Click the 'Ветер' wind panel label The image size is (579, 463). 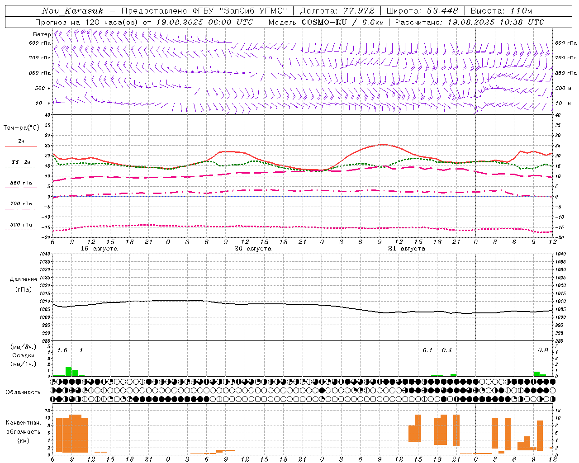tap(42, 34)
